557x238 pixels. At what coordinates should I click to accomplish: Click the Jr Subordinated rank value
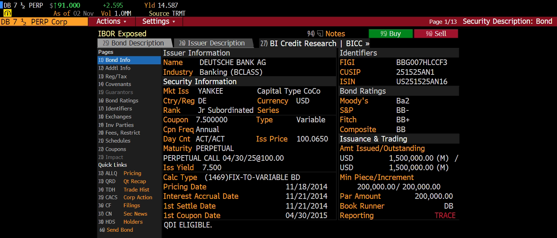[x=226, y=110]
